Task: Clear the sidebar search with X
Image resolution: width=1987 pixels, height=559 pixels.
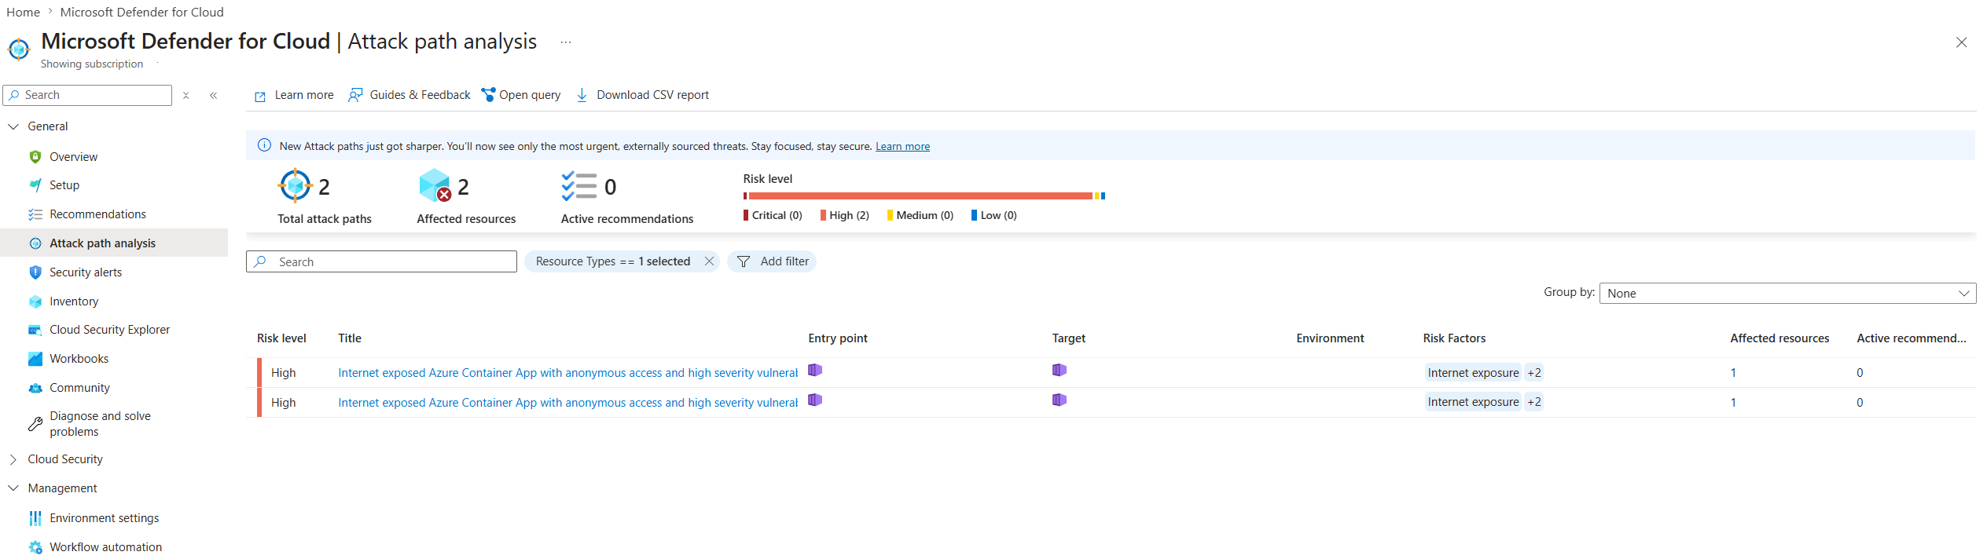Action: tap(186, 95)
